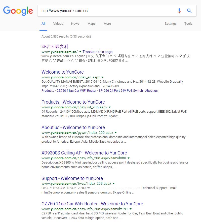This screenshot has height=223, width=201.
Task: Open Products - Welcome to YunCore result
Action: [x=73, y=102]
